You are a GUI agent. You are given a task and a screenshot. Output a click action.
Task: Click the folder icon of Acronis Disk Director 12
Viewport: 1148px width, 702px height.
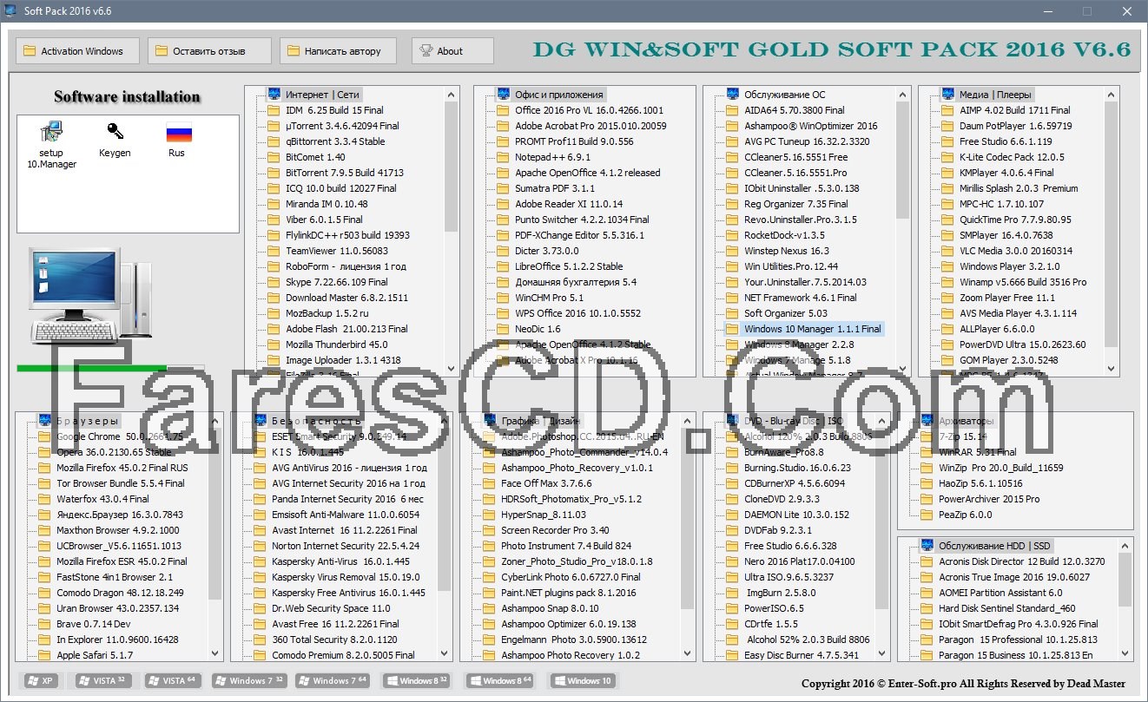(x=927, y=561)
